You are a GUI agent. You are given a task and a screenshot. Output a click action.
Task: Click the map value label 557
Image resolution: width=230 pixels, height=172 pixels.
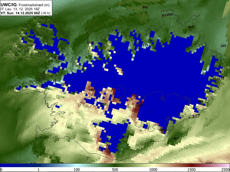(191, 27)
